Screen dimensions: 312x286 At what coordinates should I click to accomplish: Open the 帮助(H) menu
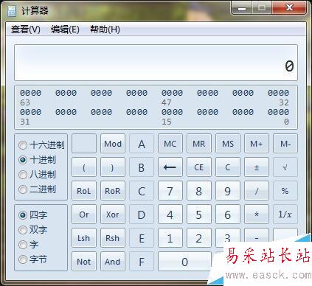coord(105,29)
